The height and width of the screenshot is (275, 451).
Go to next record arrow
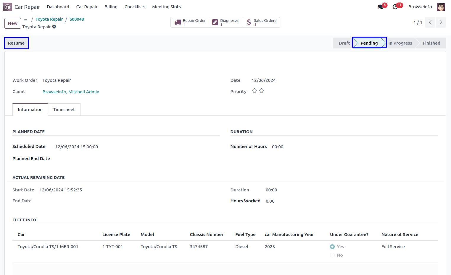point(441,22)
